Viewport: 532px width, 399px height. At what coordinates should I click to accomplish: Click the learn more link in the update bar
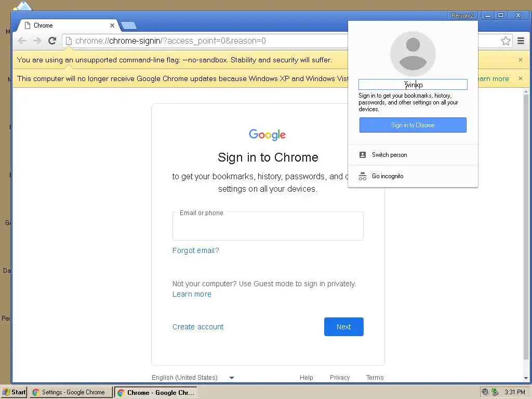coord(494,78)
